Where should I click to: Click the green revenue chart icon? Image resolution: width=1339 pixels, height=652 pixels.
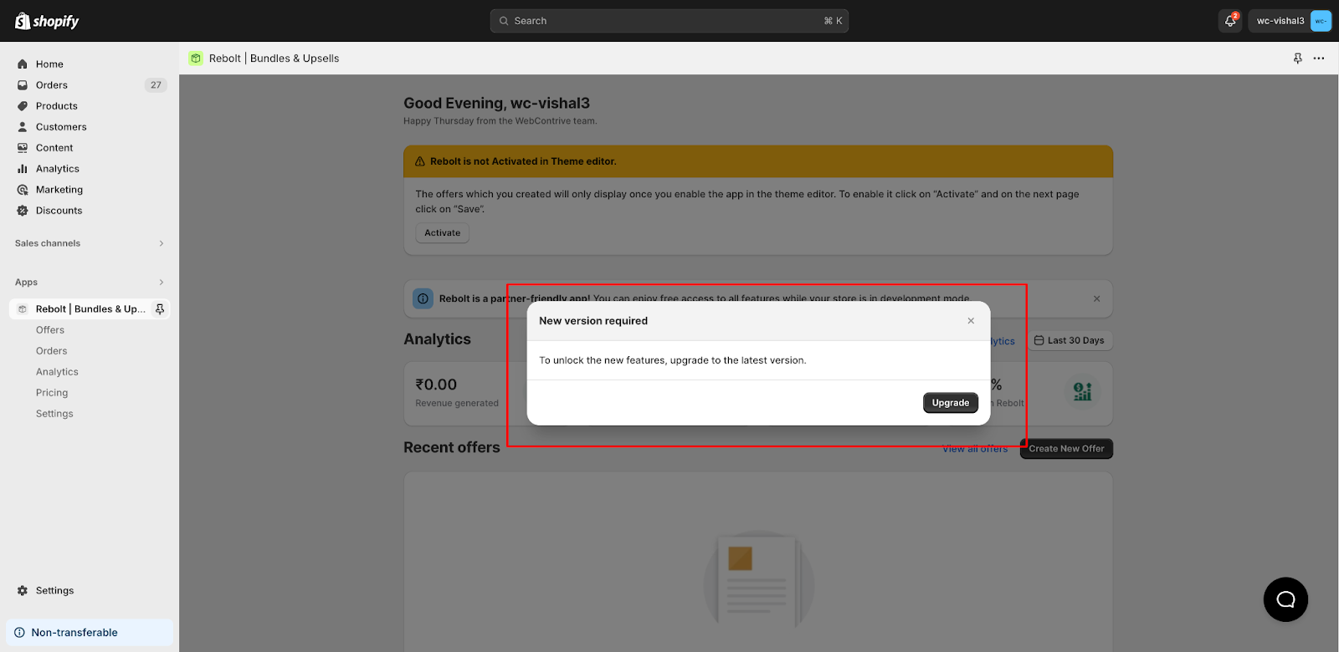(x=1083, y=391)
